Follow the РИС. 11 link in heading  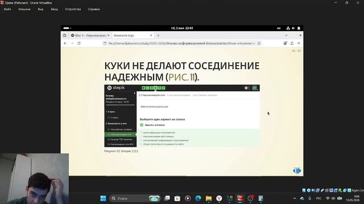(181, 77)
